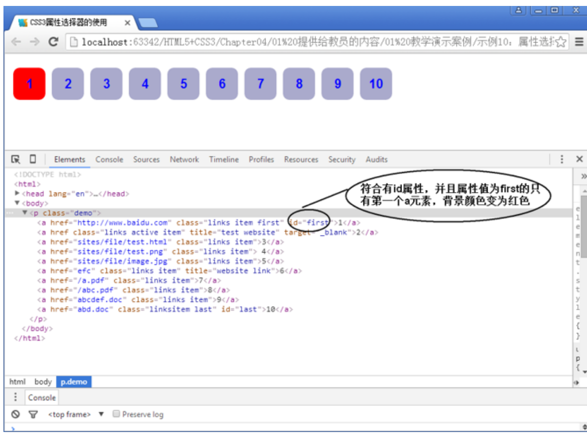Viewport: 587px width, 433px height.
Task: Click page icon in address bar
Action: [x=74, y=42]
